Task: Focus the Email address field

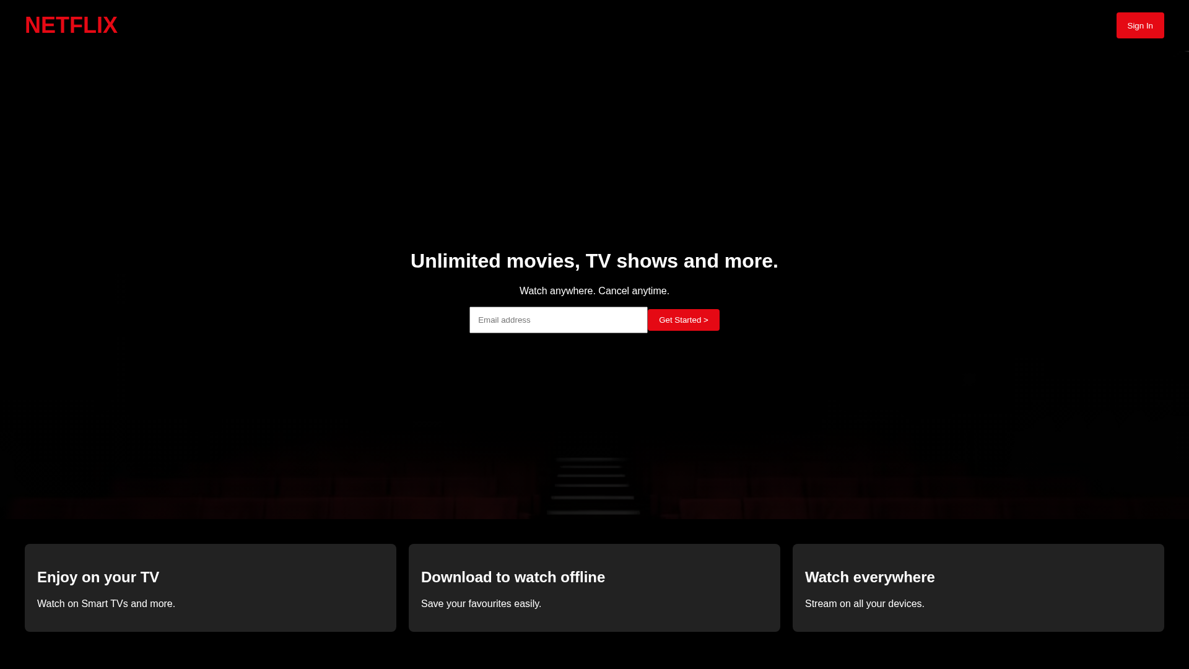Action: (559, 320)
